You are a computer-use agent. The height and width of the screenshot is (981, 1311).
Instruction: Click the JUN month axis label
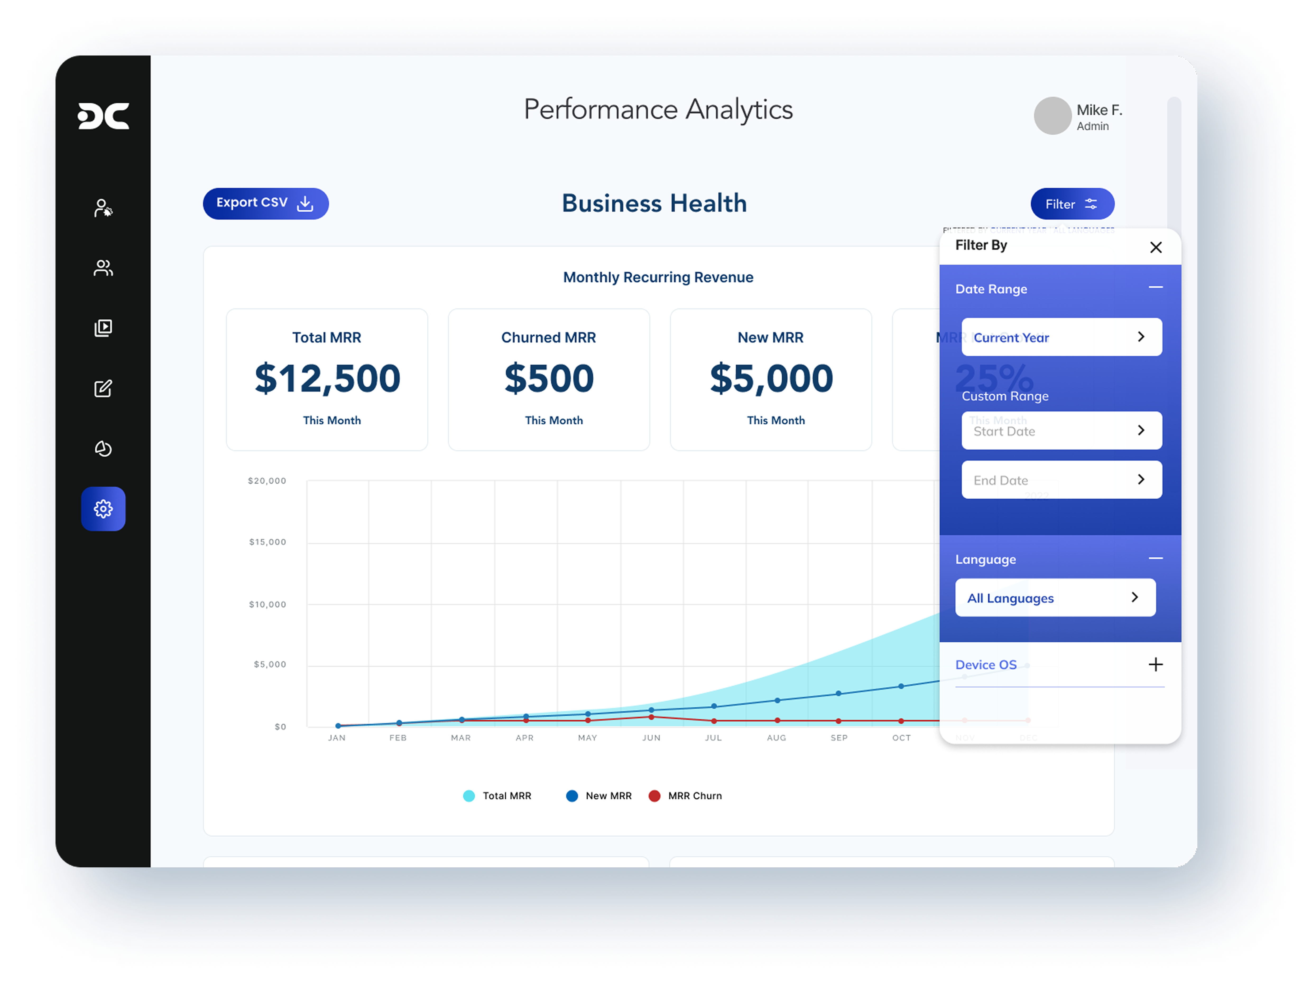[x=651, y=738]
